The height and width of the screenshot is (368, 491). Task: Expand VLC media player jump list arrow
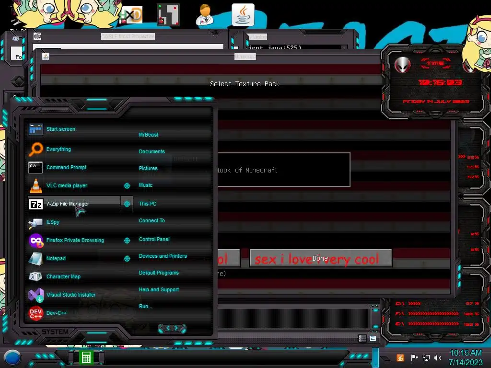(x=127, y=186)
